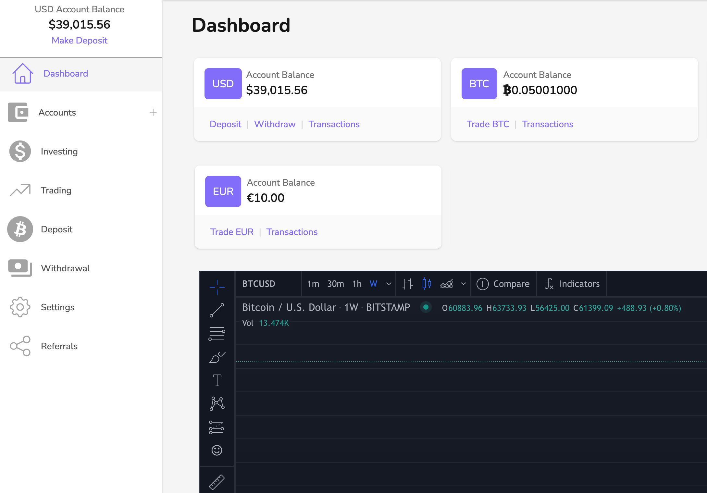Open the chart patterns tool
Image resolution: width=707 pixels, height=493 pixels.
217,403
